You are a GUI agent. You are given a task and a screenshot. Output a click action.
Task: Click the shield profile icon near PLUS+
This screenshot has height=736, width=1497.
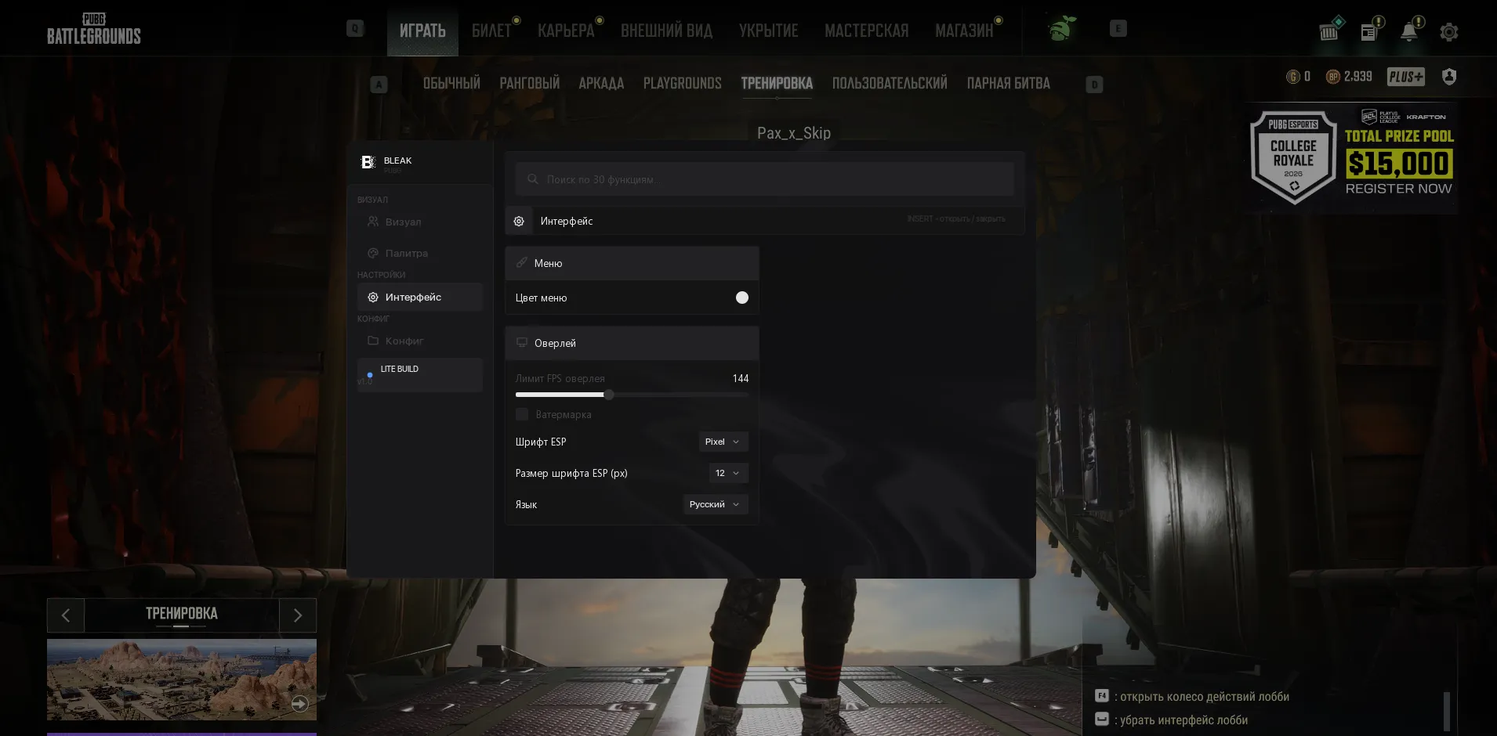pos(1449,77)
